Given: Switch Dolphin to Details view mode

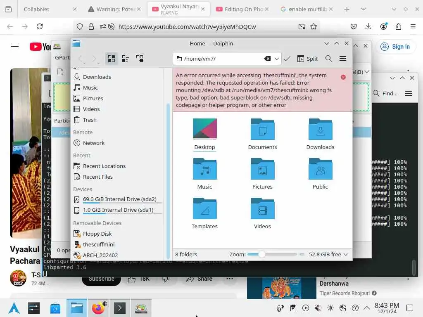Looking at the screenshot, I should 140,59.
